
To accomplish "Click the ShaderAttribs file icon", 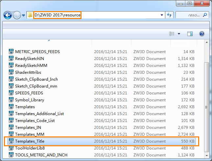I will 11,72.
